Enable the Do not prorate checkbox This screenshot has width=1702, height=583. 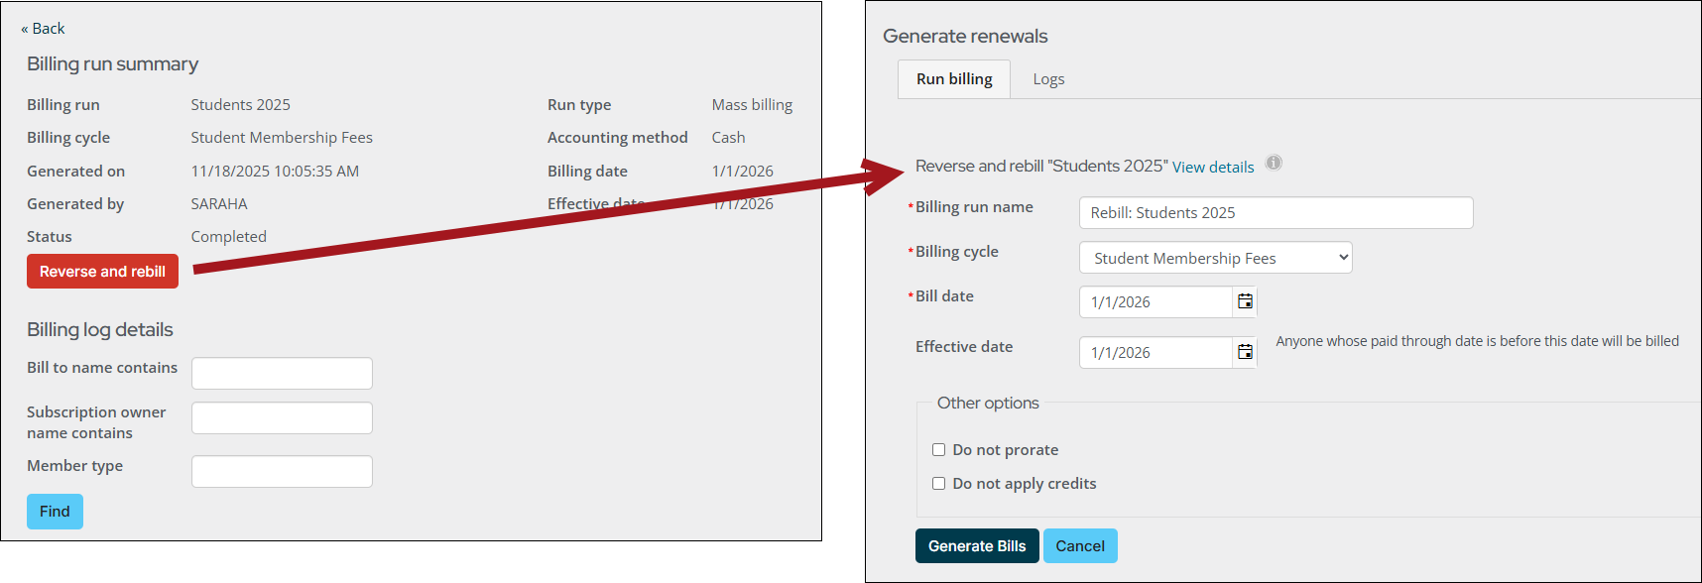[938, 450]
